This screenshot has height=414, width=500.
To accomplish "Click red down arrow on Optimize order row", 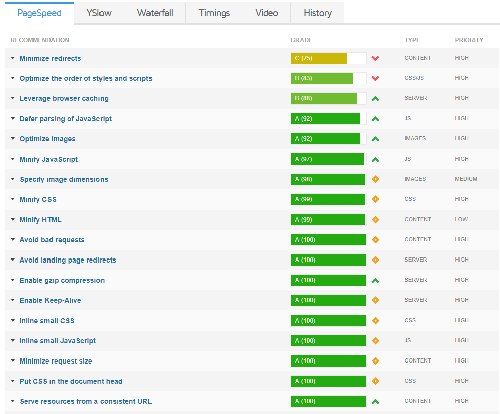I will (x=375, y=78).
